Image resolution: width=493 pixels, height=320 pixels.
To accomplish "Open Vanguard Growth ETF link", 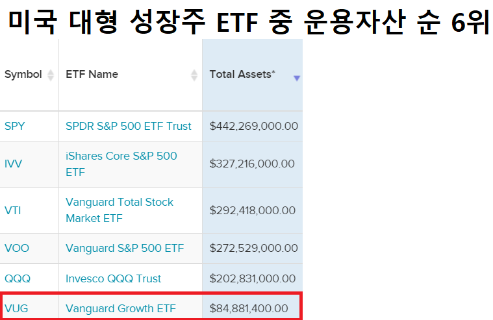I will tap(121, 308).
